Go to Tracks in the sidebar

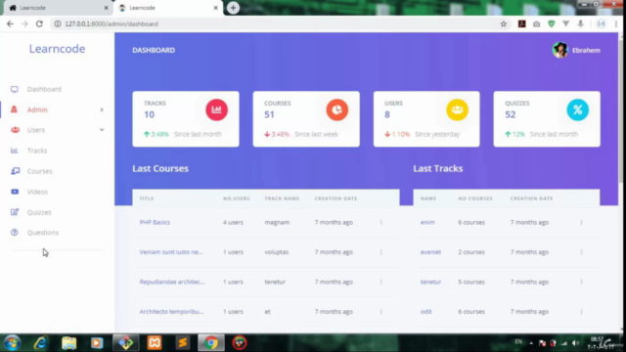tap(37, 151)
